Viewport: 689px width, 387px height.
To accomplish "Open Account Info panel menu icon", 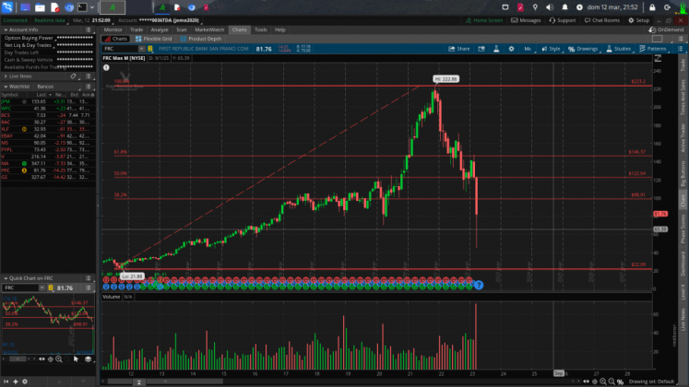I will (x=89, y=29).
